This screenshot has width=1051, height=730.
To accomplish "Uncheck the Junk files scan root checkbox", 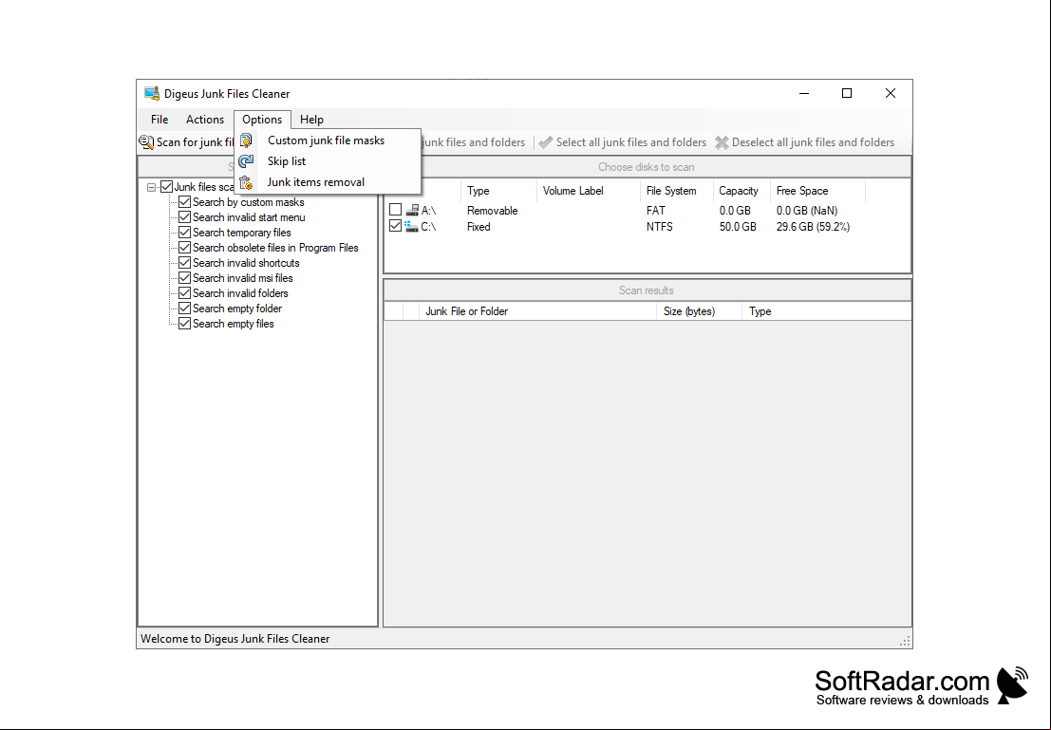I will pos(166,187).
